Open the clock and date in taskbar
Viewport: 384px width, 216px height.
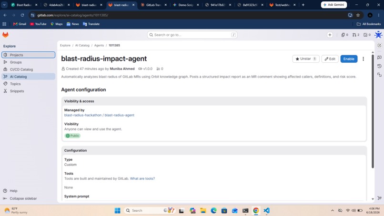[x=374, y=210]
